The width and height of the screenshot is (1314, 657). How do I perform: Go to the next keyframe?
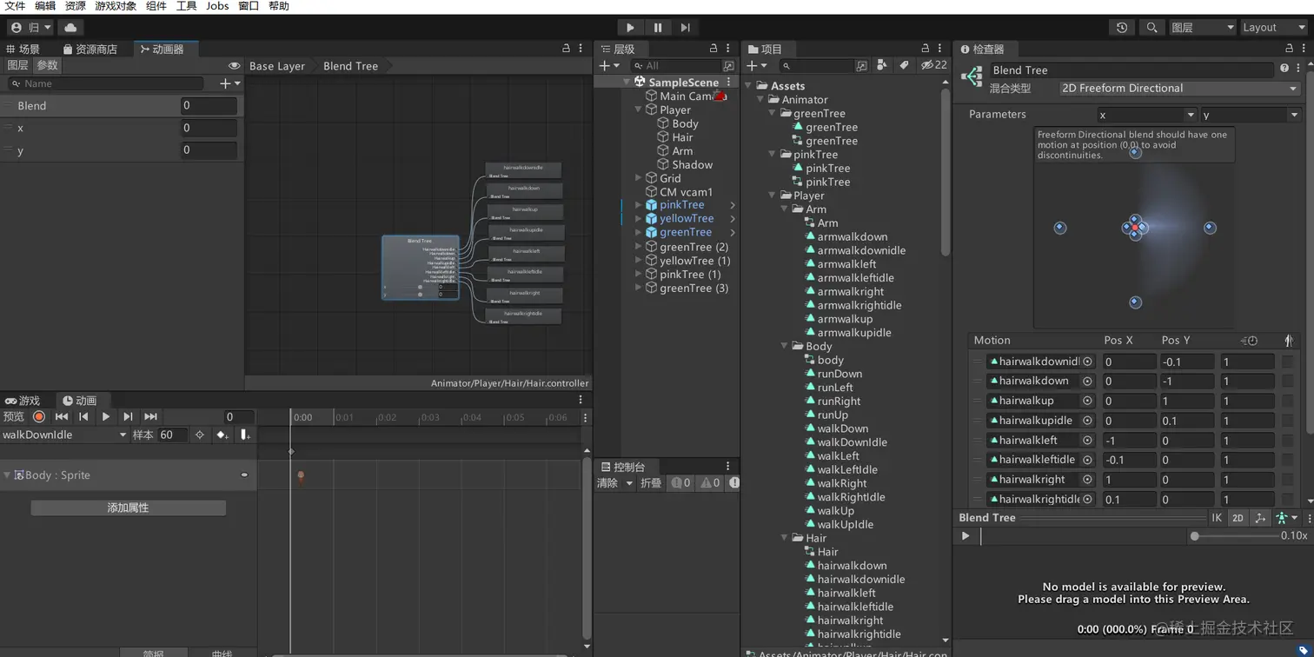128,417
